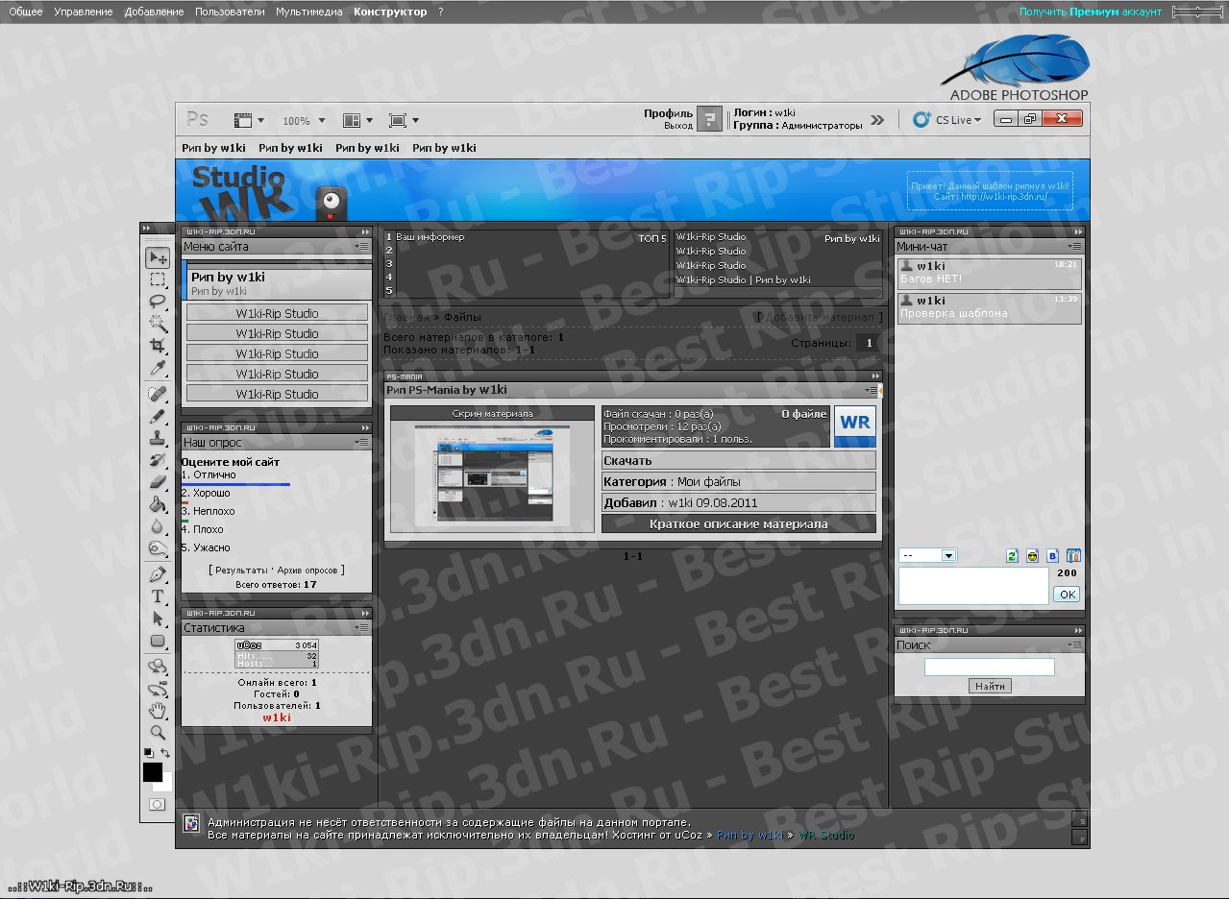Viewport: 1229px width, 899px height.
Task: Toggle Quick Mask mode at toolbar bottom
Action: pos(157,804)
